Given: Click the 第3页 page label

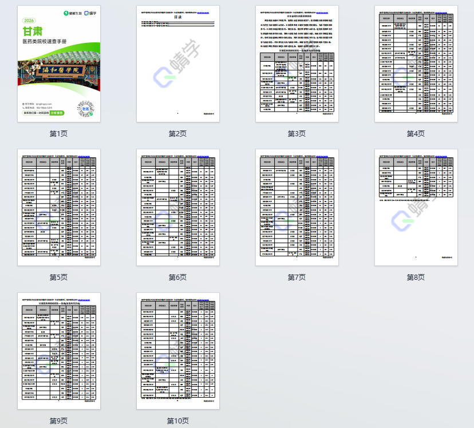Looking at the screenshot, I should point(297,134).
